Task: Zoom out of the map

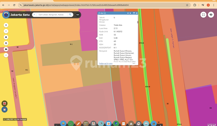Action: (6, 31)
